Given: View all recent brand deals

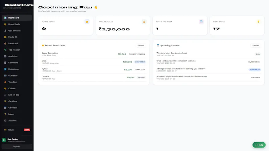Looking at the screenshot, I should [141, 45].
